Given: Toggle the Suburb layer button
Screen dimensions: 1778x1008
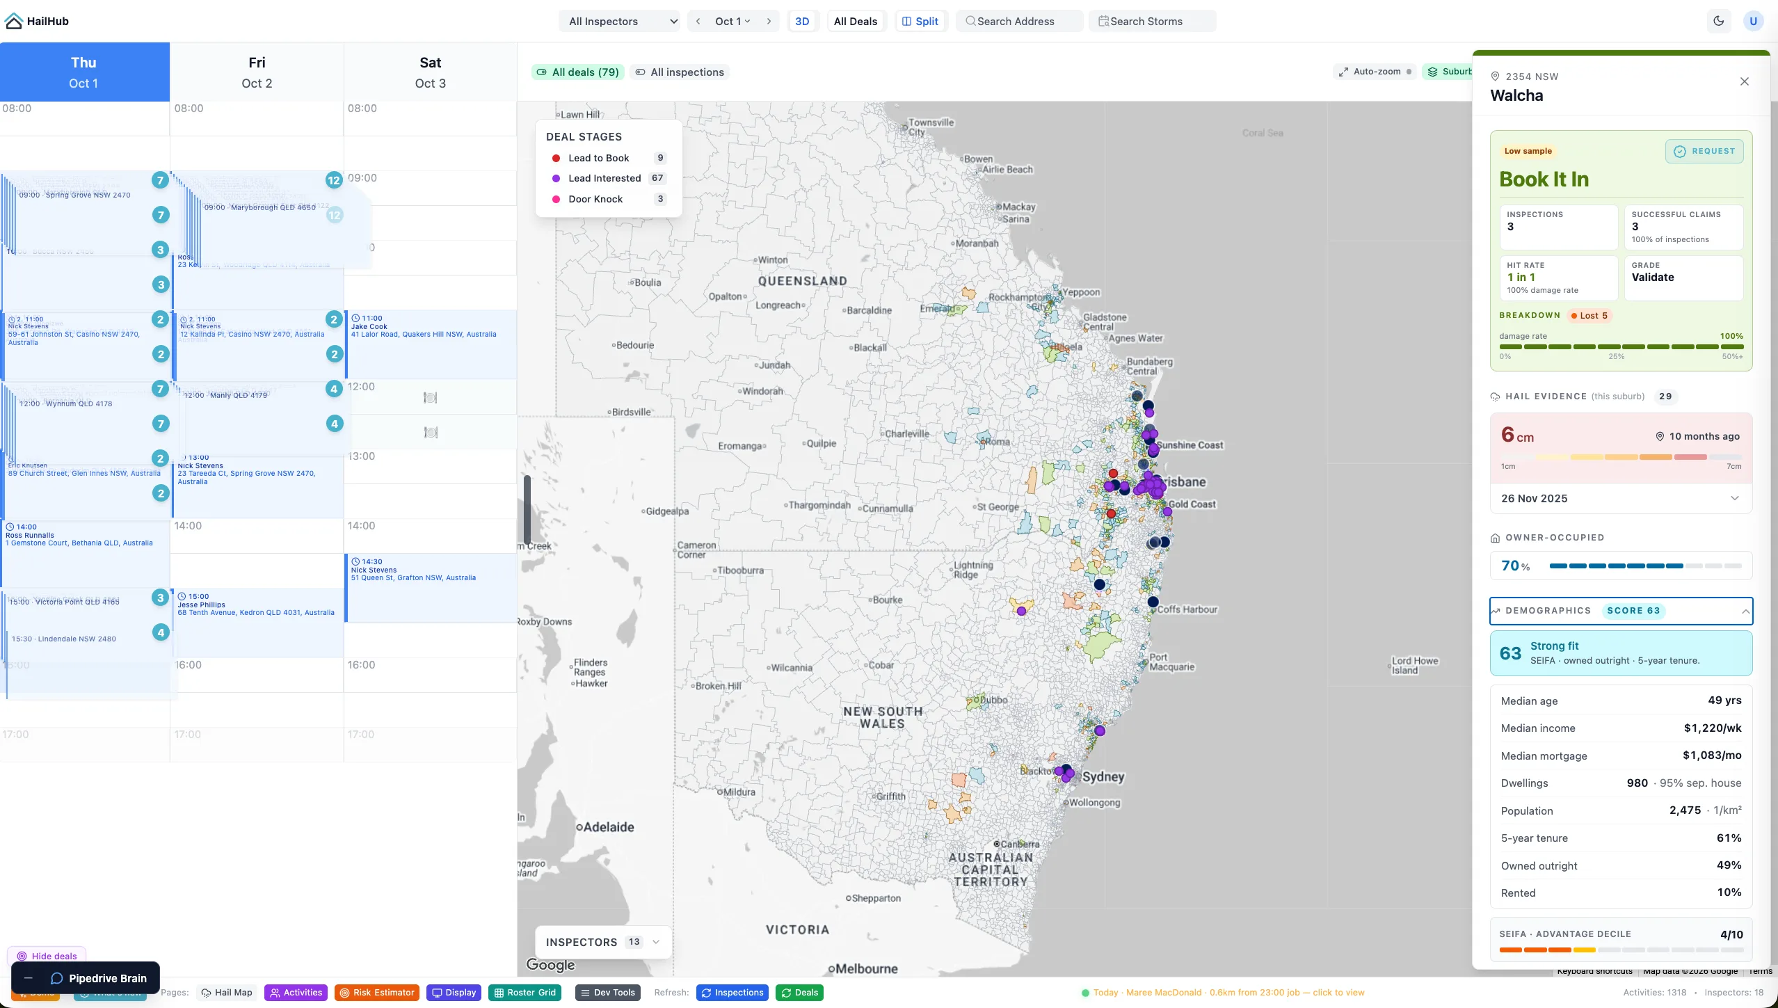Looking at the screenshot, I should [x=1448, y=71].
